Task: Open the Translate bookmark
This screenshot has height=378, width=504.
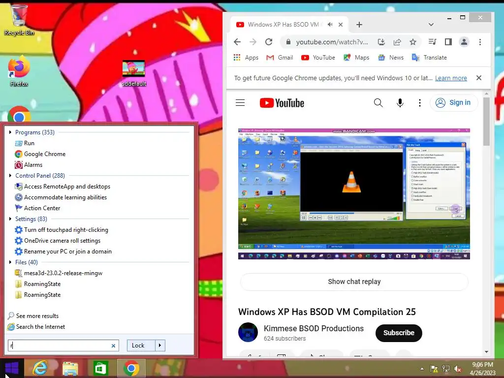Action: pyautogui.click(x=429, y=58)
